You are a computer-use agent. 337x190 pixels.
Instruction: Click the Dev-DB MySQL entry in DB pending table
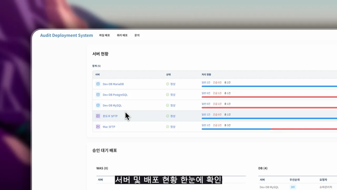click(269, 187)
